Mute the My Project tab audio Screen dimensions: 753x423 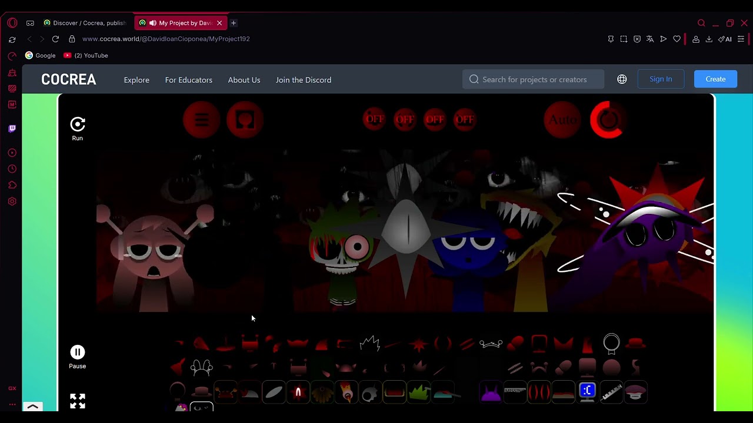click(x=153, y=23)
